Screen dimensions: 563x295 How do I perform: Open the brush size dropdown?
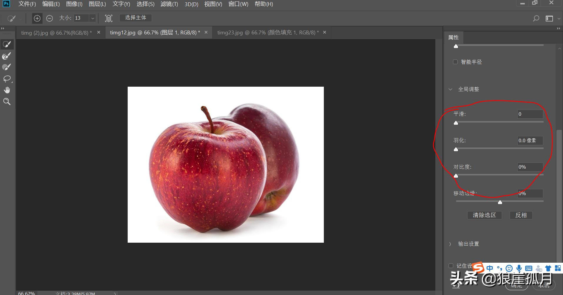(x=92, y=18)
